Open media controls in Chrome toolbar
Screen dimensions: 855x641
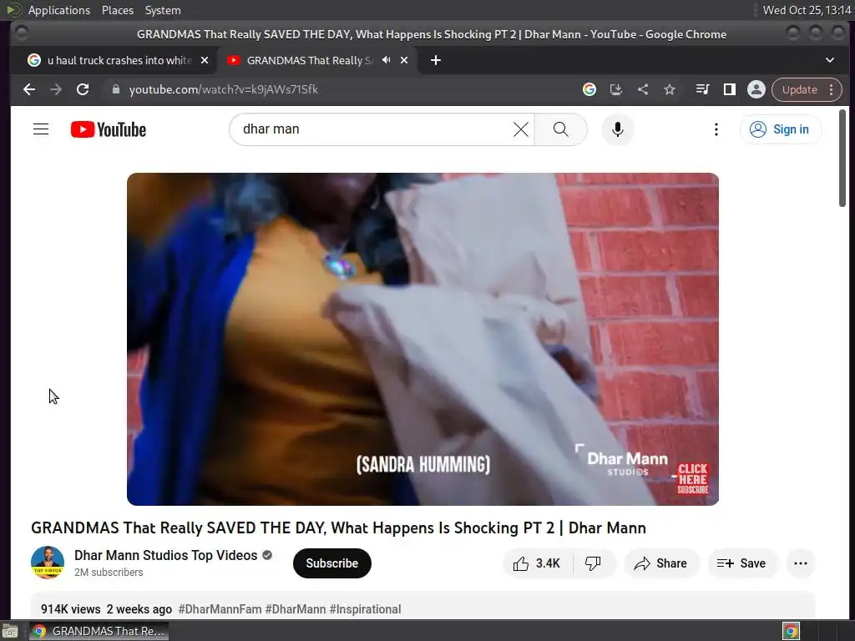[702, 89]
